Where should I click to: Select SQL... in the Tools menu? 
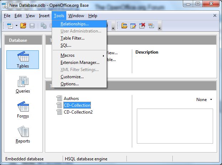[66, 45]
